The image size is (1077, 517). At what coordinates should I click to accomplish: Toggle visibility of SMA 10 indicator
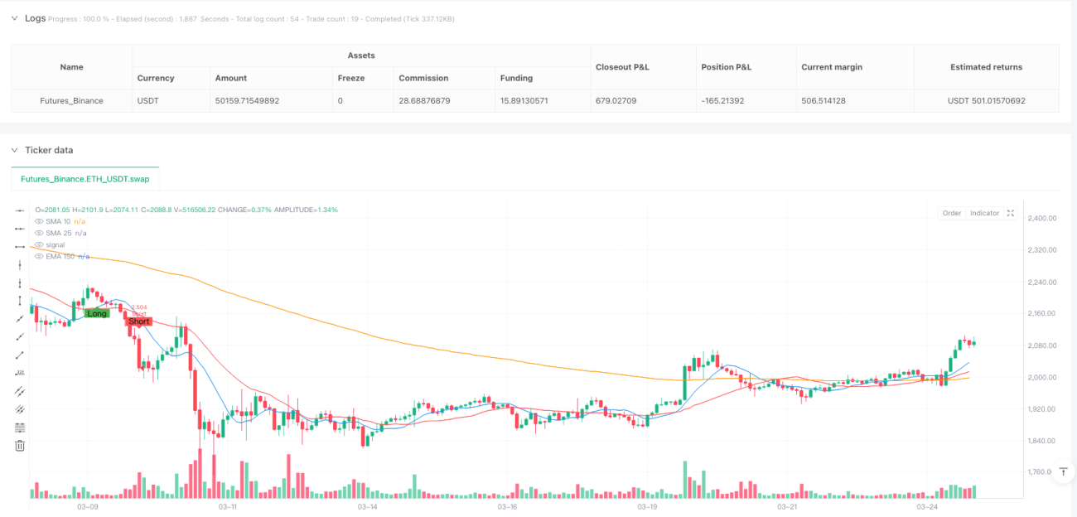coord(39,222)
